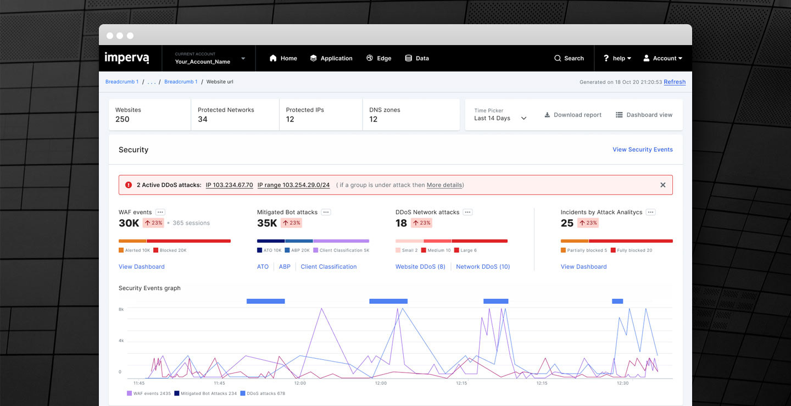The width and height of the screenshot is (791, 406).
Task: Toggle WAF events legend swatch in graph
Action: 129,393
